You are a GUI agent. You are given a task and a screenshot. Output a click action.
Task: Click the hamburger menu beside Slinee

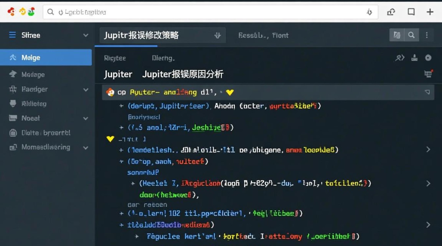[12, 35]
